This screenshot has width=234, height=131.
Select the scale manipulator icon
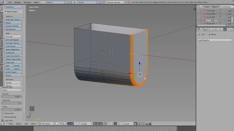click(79, 124)
